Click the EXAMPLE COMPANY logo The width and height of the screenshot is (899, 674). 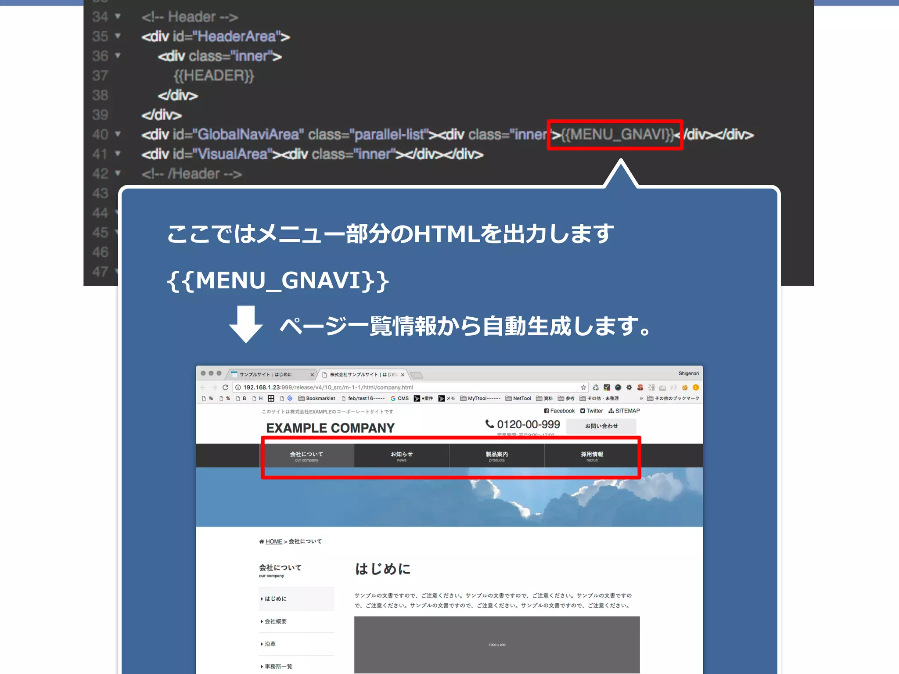click(x=330, y=428)
